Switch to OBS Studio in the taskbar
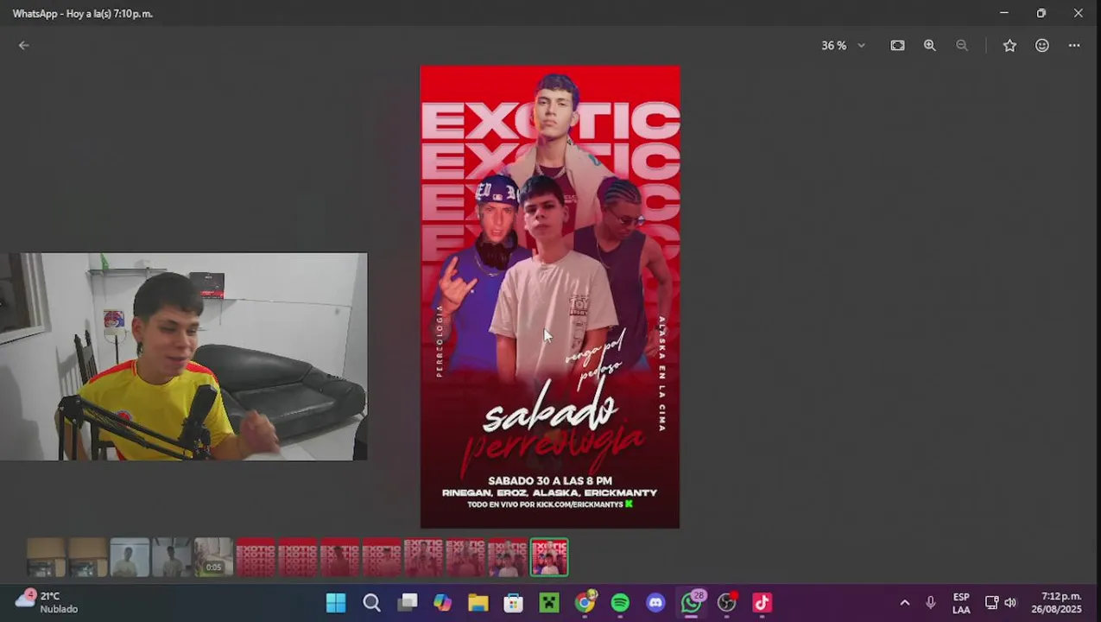This screenshot has width=1101, height=622. 727,602
